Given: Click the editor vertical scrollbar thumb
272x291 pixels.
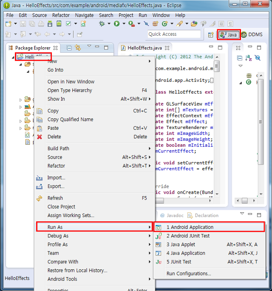Looking at the screenshot, I should click(x=217, y=66).
